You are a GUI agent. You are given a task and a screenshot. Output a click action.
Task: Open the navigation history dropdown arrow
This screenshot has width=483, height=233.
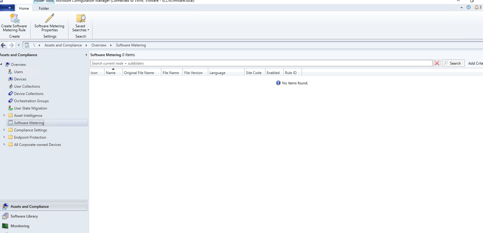(x=19, y=45)
